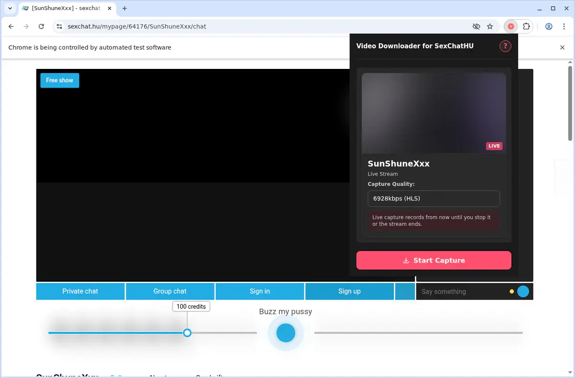Open the extension help question-mark icon
This screenshot has width=575, height=378.
coord(505,46)
